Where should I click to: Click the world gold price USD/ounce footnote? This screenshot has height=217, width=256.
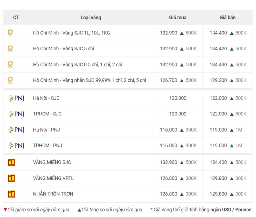point(201,210)
